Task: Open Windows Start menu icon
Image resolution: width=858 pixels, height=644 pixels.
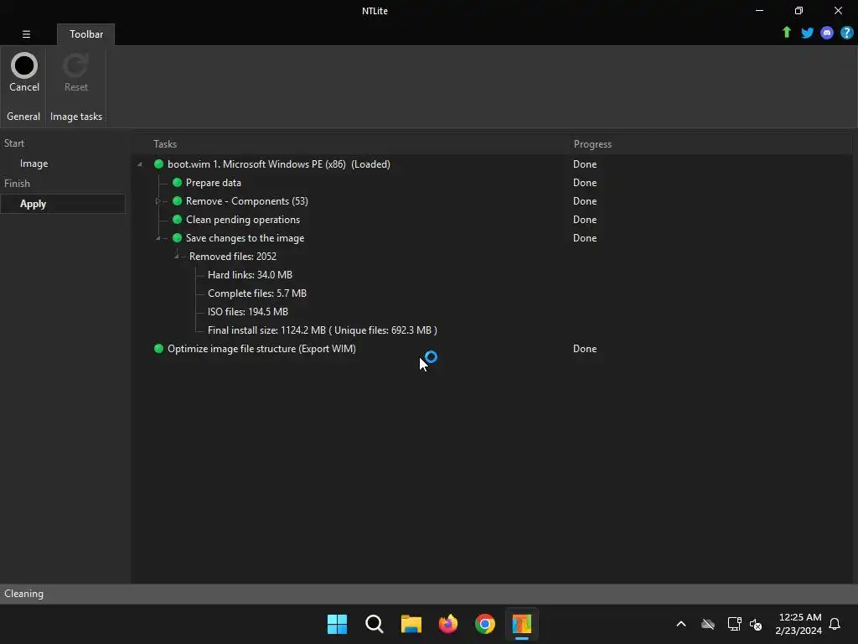Action: (337, 624)
